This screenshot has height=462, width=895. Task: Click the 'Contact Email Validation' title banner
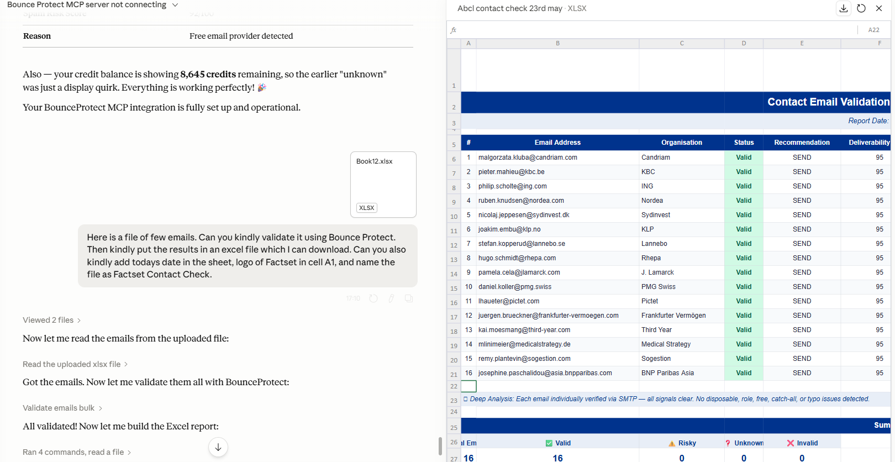[x=676, y=102]
